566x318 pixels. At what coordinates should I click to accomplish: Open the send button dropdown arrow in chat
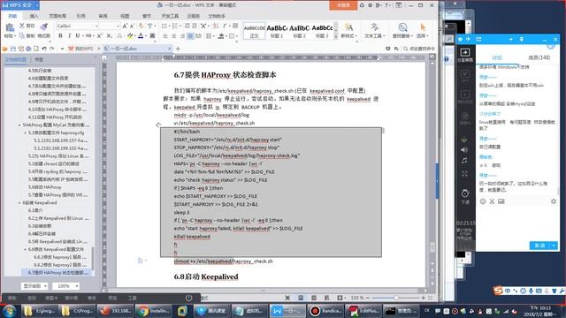point(554,246)
